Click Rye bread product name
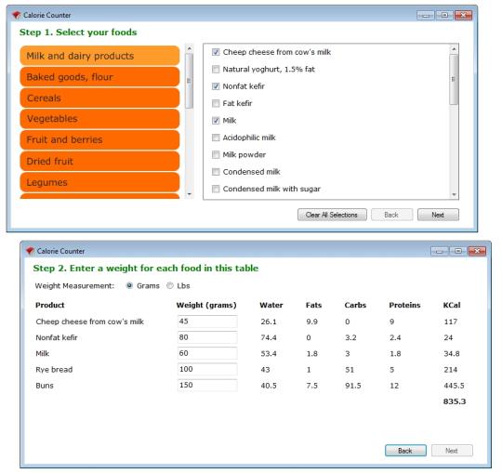Image resolution: width=502 pixels, height=473 pixels. coord(54,370)
